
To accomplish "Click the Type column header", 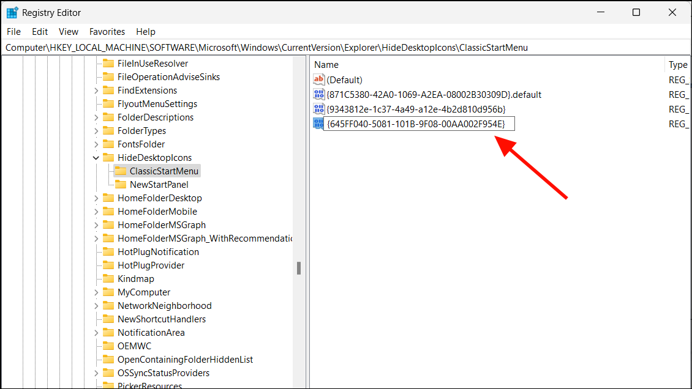I will [678, 65].
